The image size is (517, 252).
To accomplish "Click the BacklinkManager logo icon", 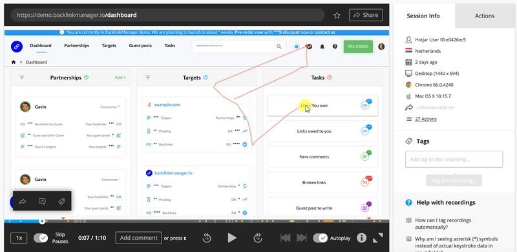I will pyautogui.click(x=17, y=47).
